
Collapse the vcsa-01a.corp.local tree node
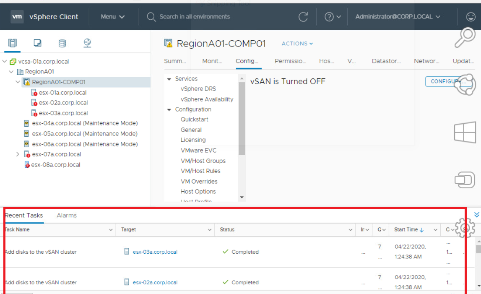(5, 61)
